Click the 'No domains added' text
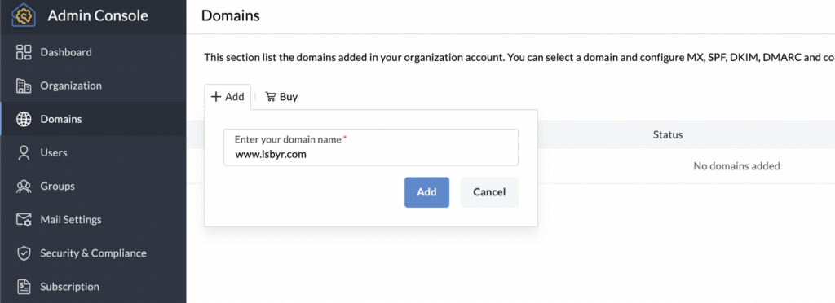Viewport: 835px width, 303px height. click(x=736, y=166)
